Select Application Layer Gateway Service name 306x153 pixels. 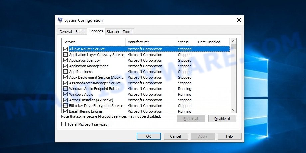(x=96, y=55)
